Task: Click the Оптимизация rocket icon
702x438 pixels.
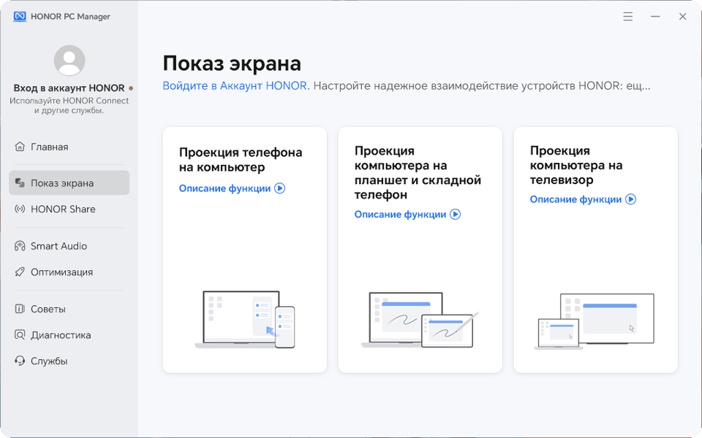Action: 20,272
